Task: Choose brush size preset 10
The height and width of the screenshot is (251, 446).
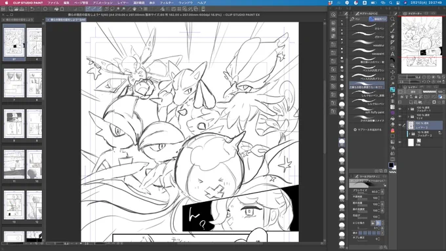Action: point(342,60)
